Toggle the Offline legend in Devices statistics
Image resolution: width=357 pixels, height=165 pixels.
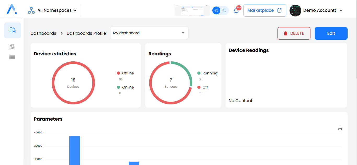point(126,73)
